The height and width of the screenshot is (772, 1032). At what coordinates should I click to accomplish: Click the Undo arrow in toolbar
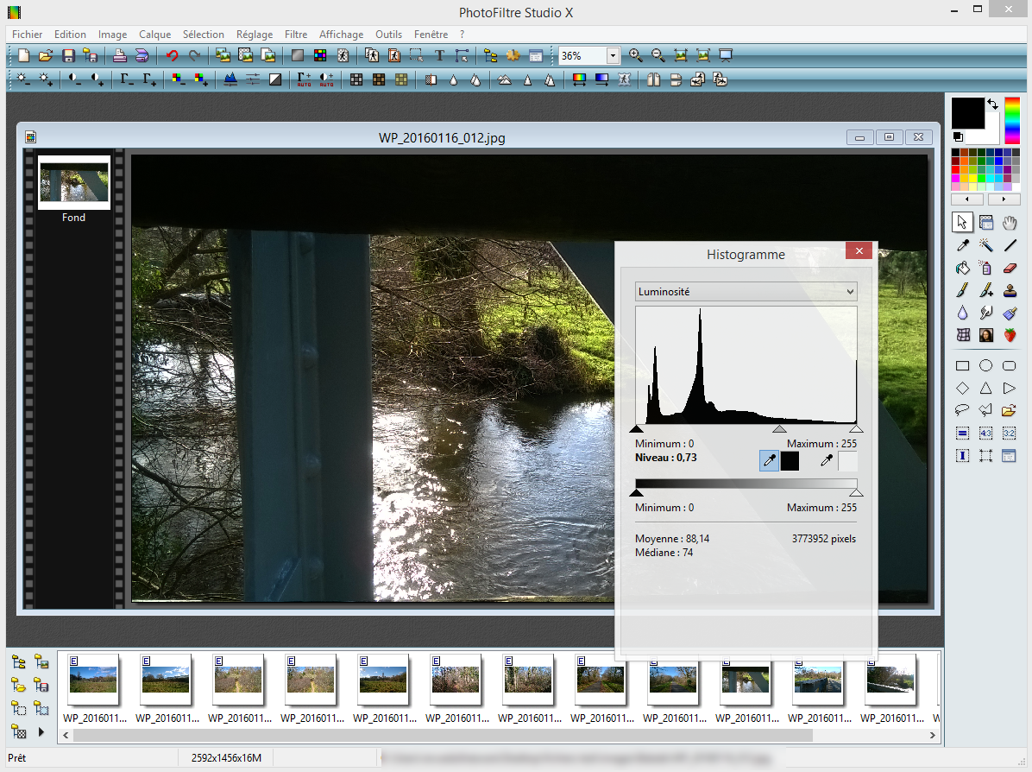[x=172, y=55]
